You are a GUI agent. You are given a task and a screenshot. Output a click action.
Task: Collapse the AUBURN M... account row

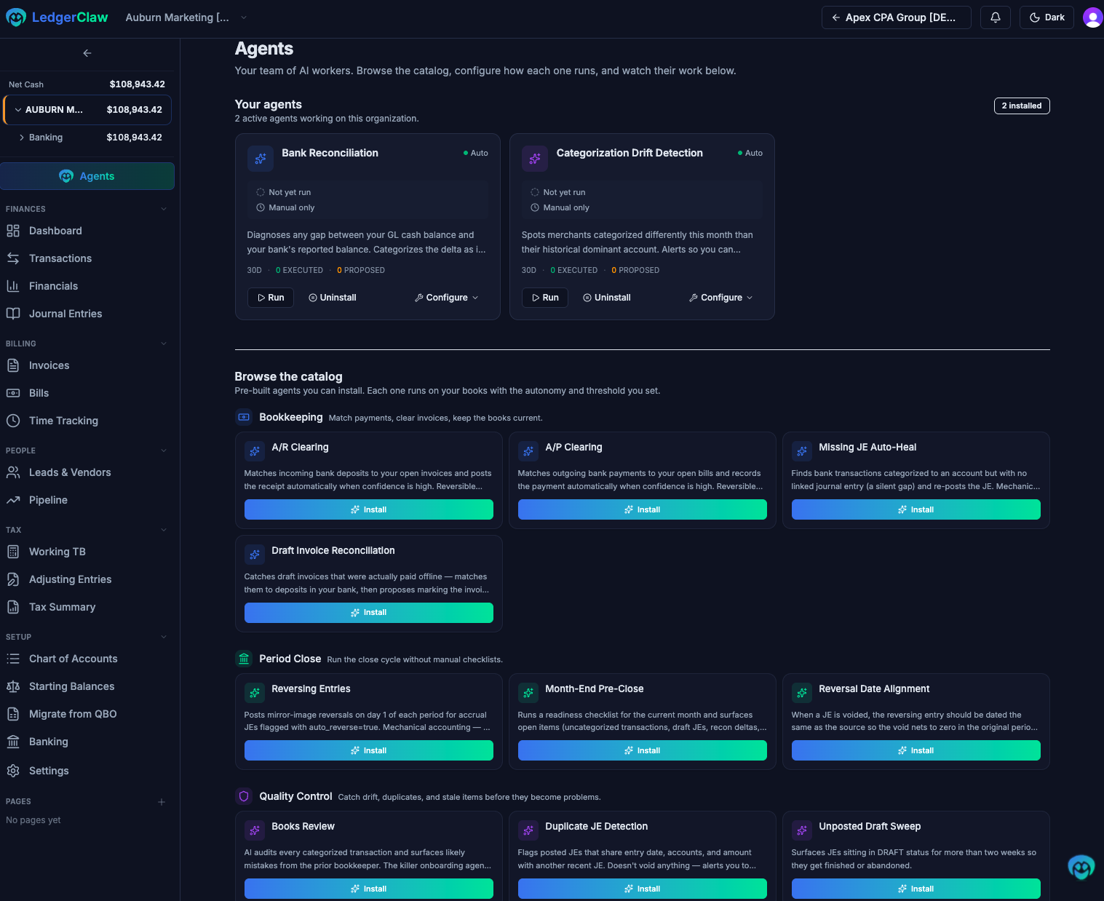[x=87, y=110]
